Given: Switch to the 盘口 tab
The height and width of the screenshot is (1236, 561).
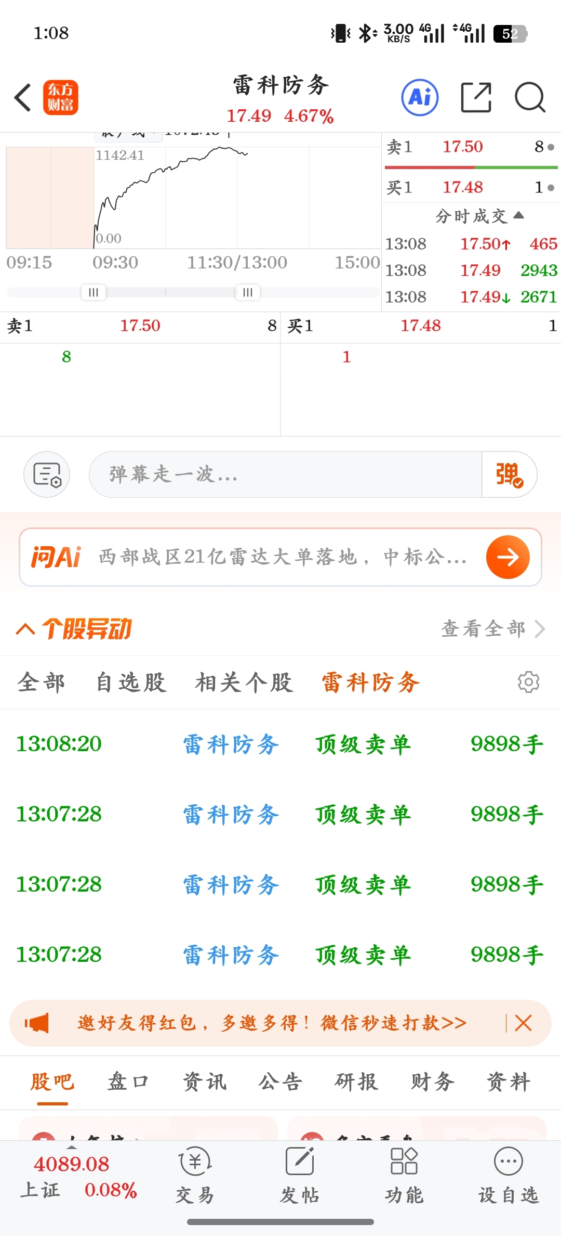Looking at the screenshot, I should (128, 1083).
